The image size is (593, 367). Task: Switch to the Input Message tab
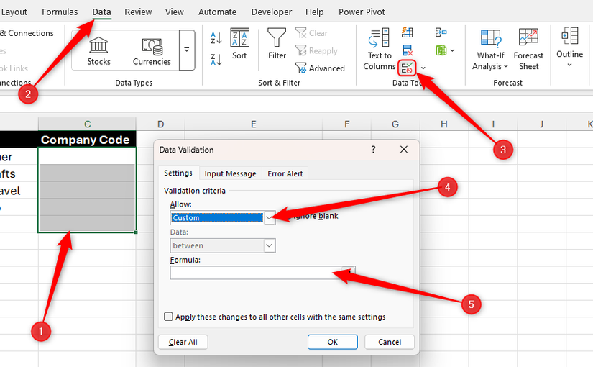coord(230,173)
